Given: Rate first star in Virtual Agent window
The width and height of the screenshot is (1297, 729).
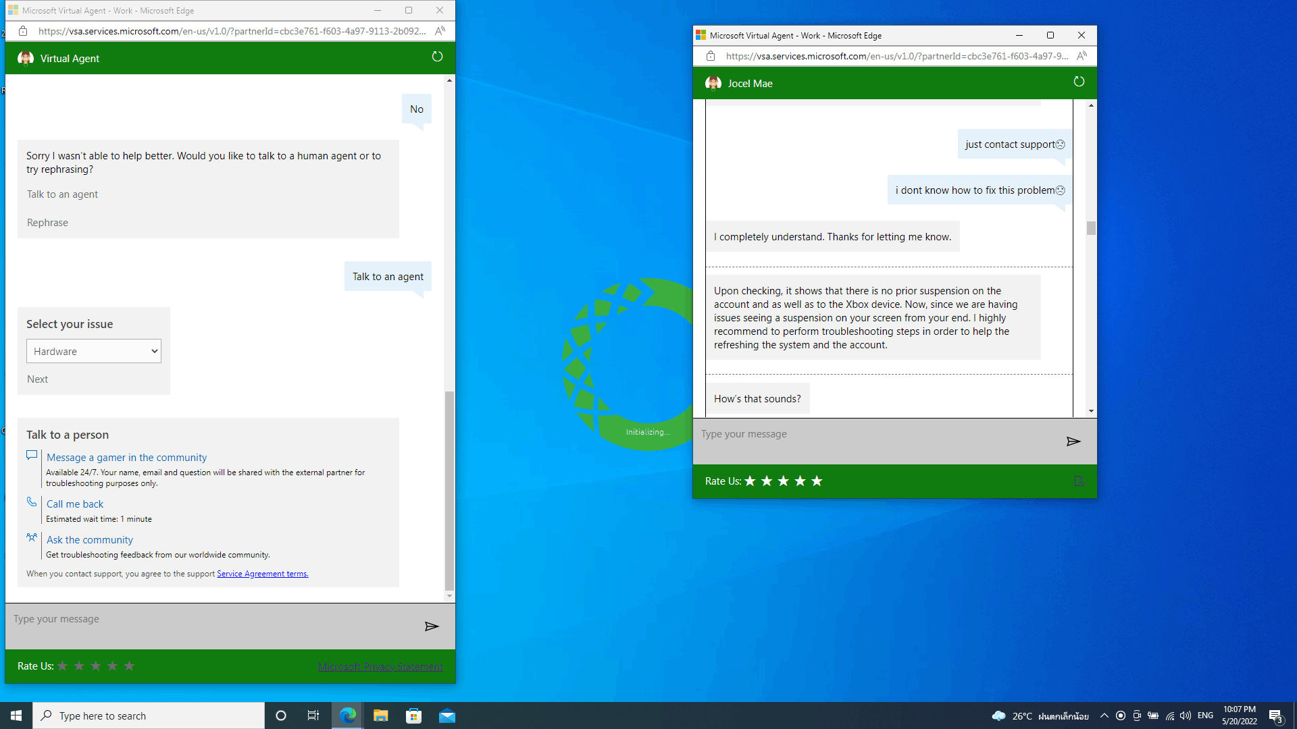Looking at the screenshot, I should coord(63,666).
